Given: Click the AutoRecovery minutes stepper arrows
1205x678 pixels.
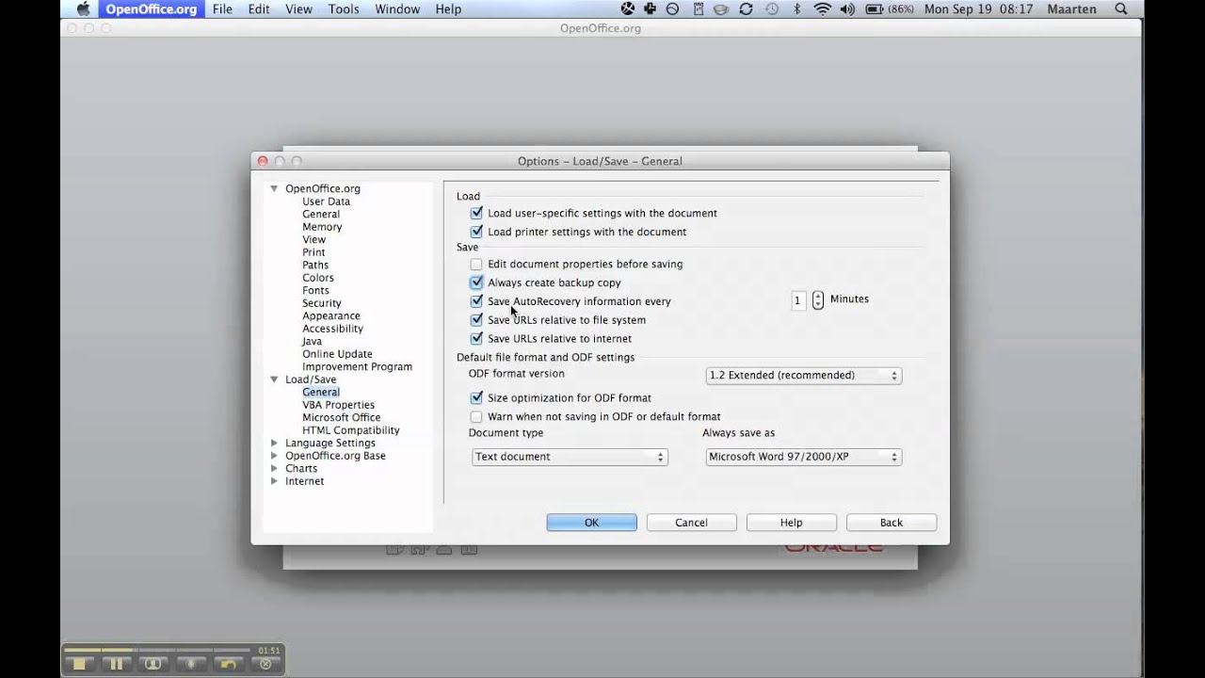Looking at the screenshot, I should tap(817, 300).
